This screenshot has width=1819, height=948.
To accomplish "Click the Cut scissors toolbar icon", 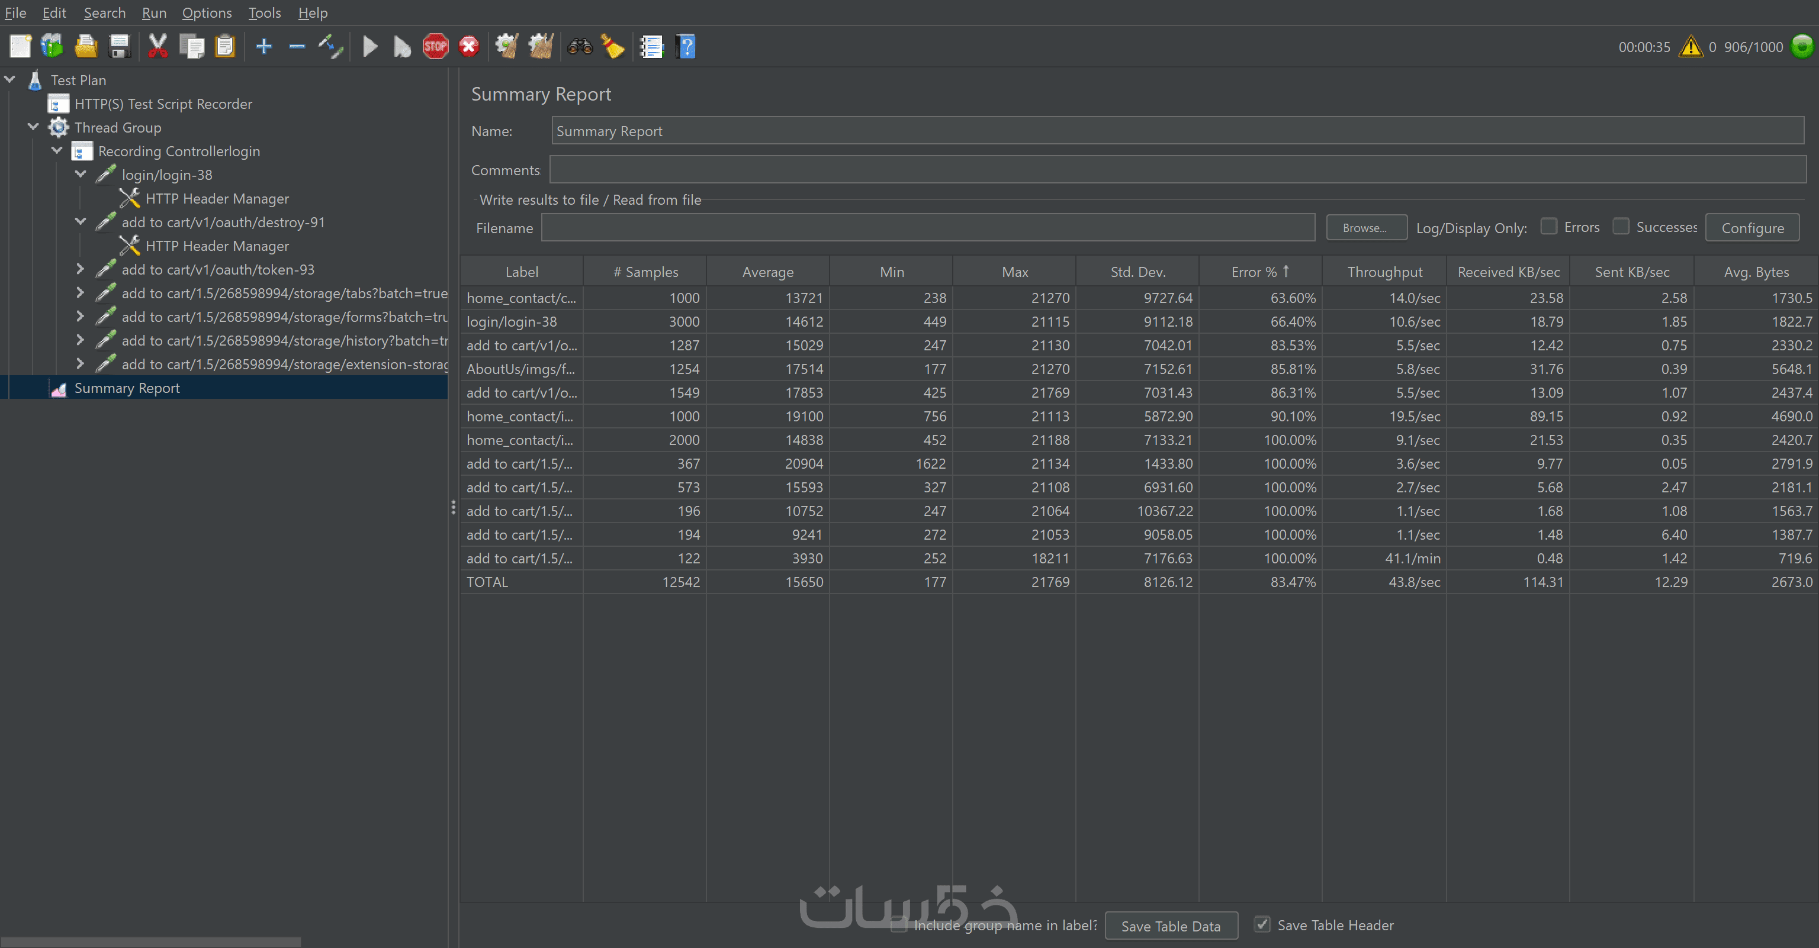I will (x=158, y=47).
